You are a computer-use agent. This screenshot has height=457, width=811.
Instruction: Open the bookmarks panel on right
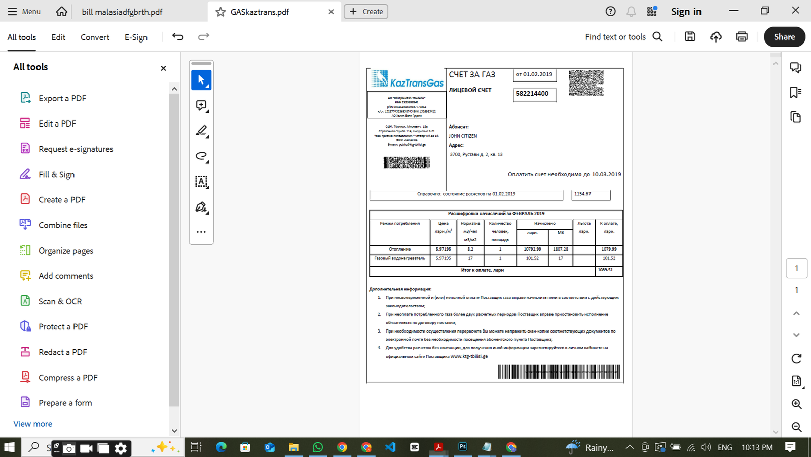coord(795,92)
